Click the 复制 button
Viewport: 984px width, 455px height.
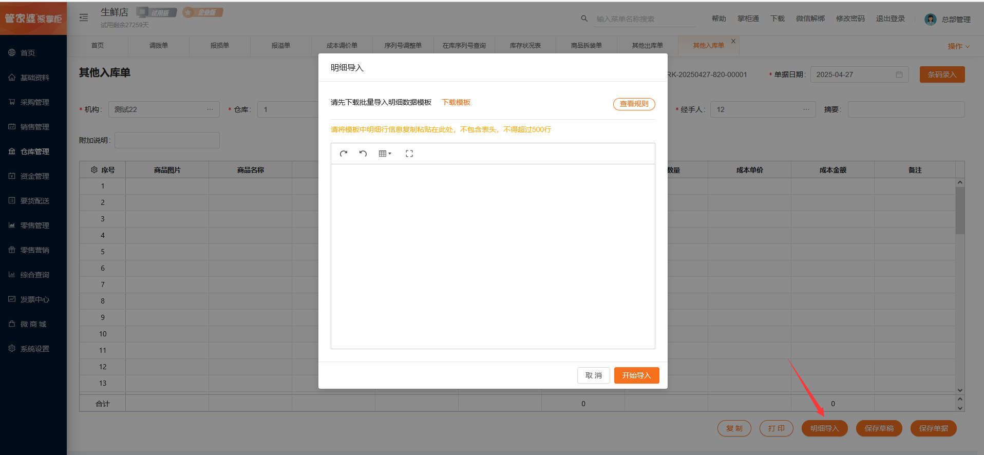(x=734, y=428)
